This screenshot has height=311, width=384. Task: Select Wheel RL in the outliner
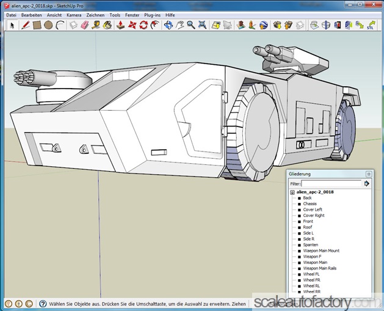311,286
